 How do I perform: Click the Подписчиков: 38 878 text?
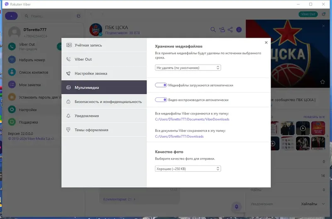point(122,33)
